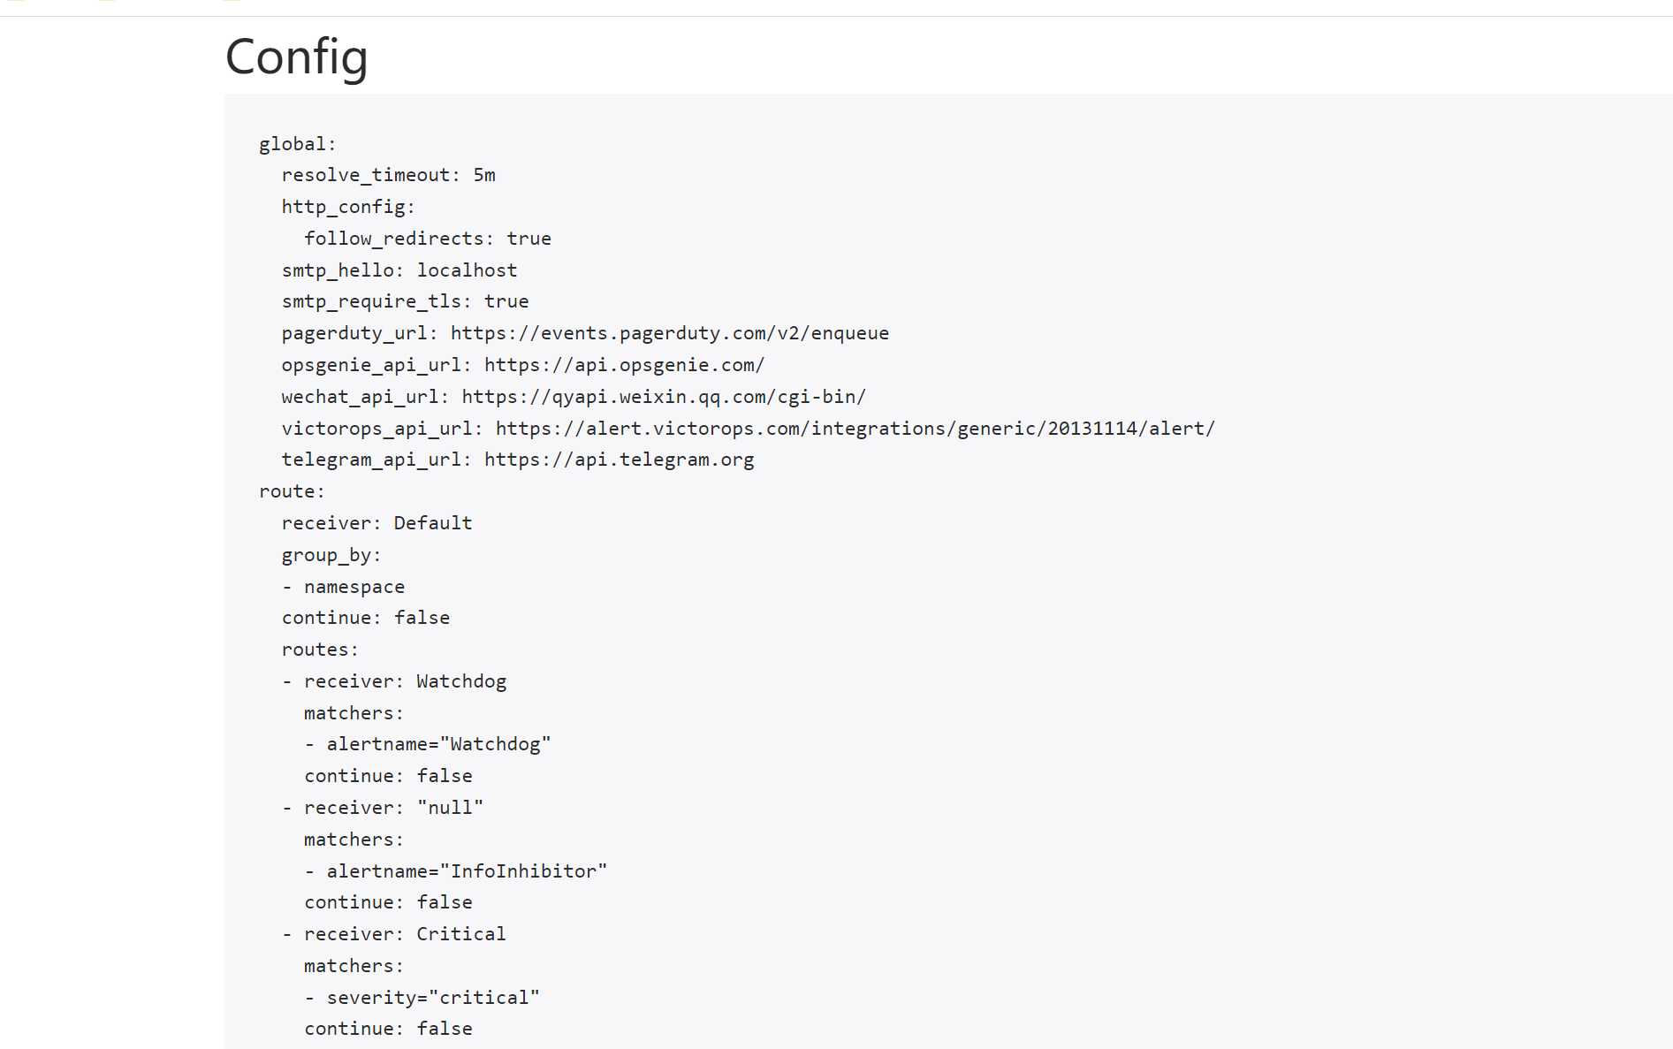Click the severity="critical" matcher

[x=433, y=998]
